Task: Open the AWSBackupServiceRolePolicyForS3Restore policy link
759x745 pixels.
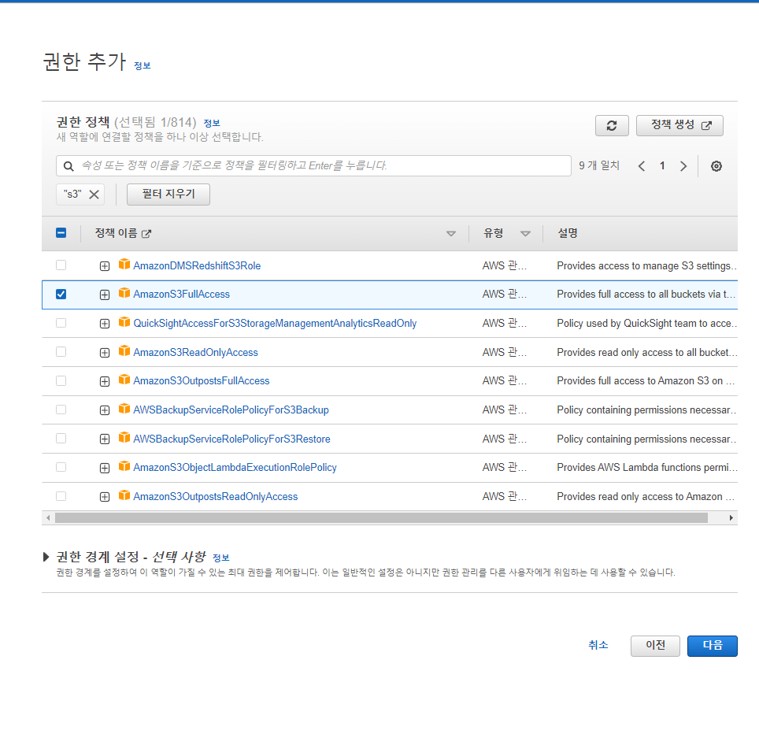Action: (231, 439)
